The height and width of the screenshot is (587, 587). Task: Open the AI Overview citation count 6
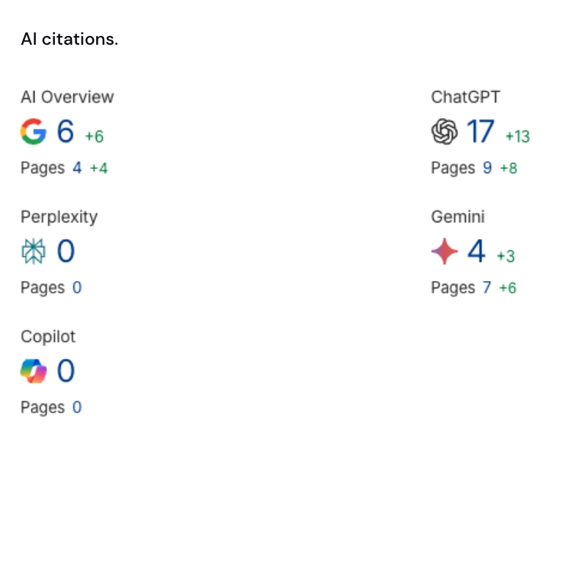point(65,131)
